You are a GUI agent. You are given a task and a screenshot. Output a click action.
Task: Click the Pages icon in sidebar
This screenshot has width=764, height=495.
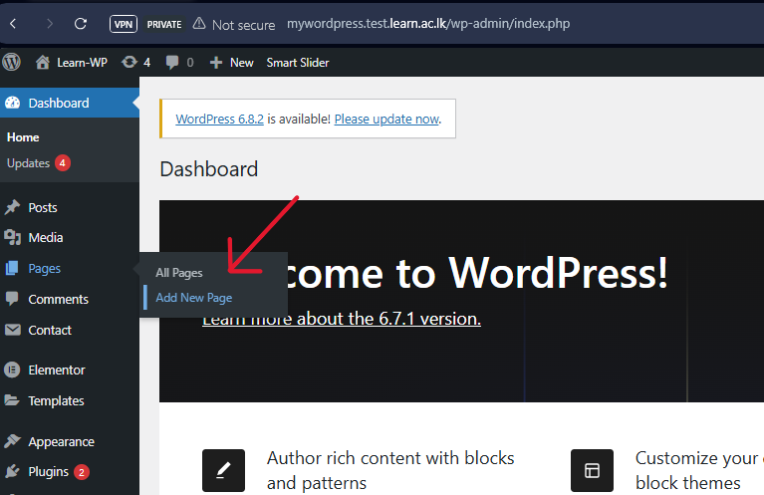pos(12,269)
